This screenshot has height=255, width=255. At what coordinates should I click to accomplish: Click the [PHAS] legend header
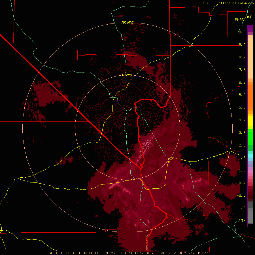click(x=239, y=20)
